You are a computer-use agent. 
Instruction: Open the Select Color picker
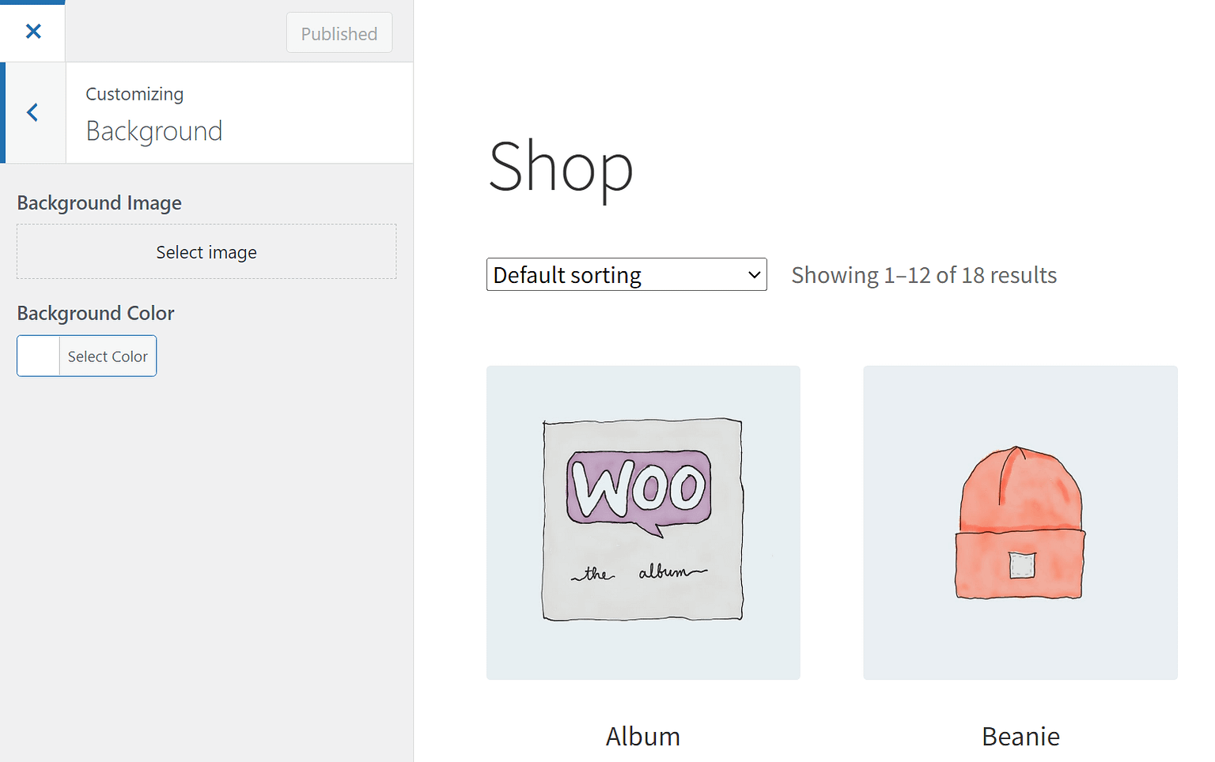tap(108, 356)
